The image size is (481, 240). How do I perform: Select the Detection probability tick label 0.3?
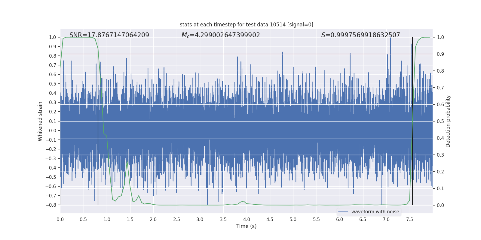pos(440,155)
